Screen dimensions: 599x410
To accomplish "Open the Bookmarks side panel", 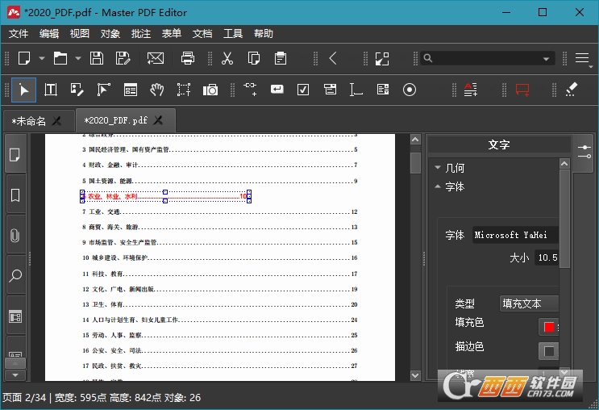I will [x=15, y=195].
